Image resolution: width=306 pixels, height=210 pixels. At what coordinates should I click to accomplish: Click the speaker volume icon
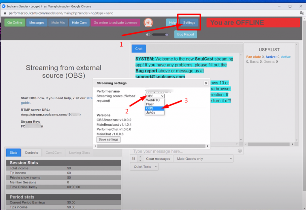coord(148,35)
